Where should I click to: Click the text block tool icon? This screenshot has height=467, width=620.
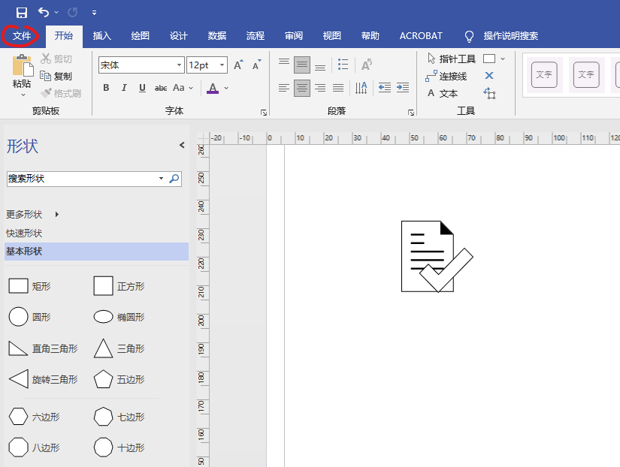click(x=489, y=93)
